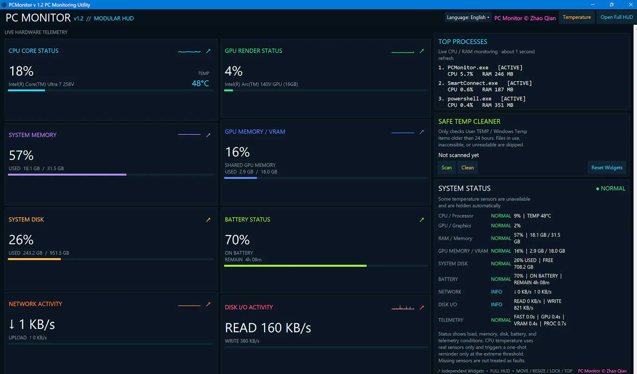Screen dimensions: 637x374
Task: Click the CPU Core Status sparkline graph
Action: (189, 51)
